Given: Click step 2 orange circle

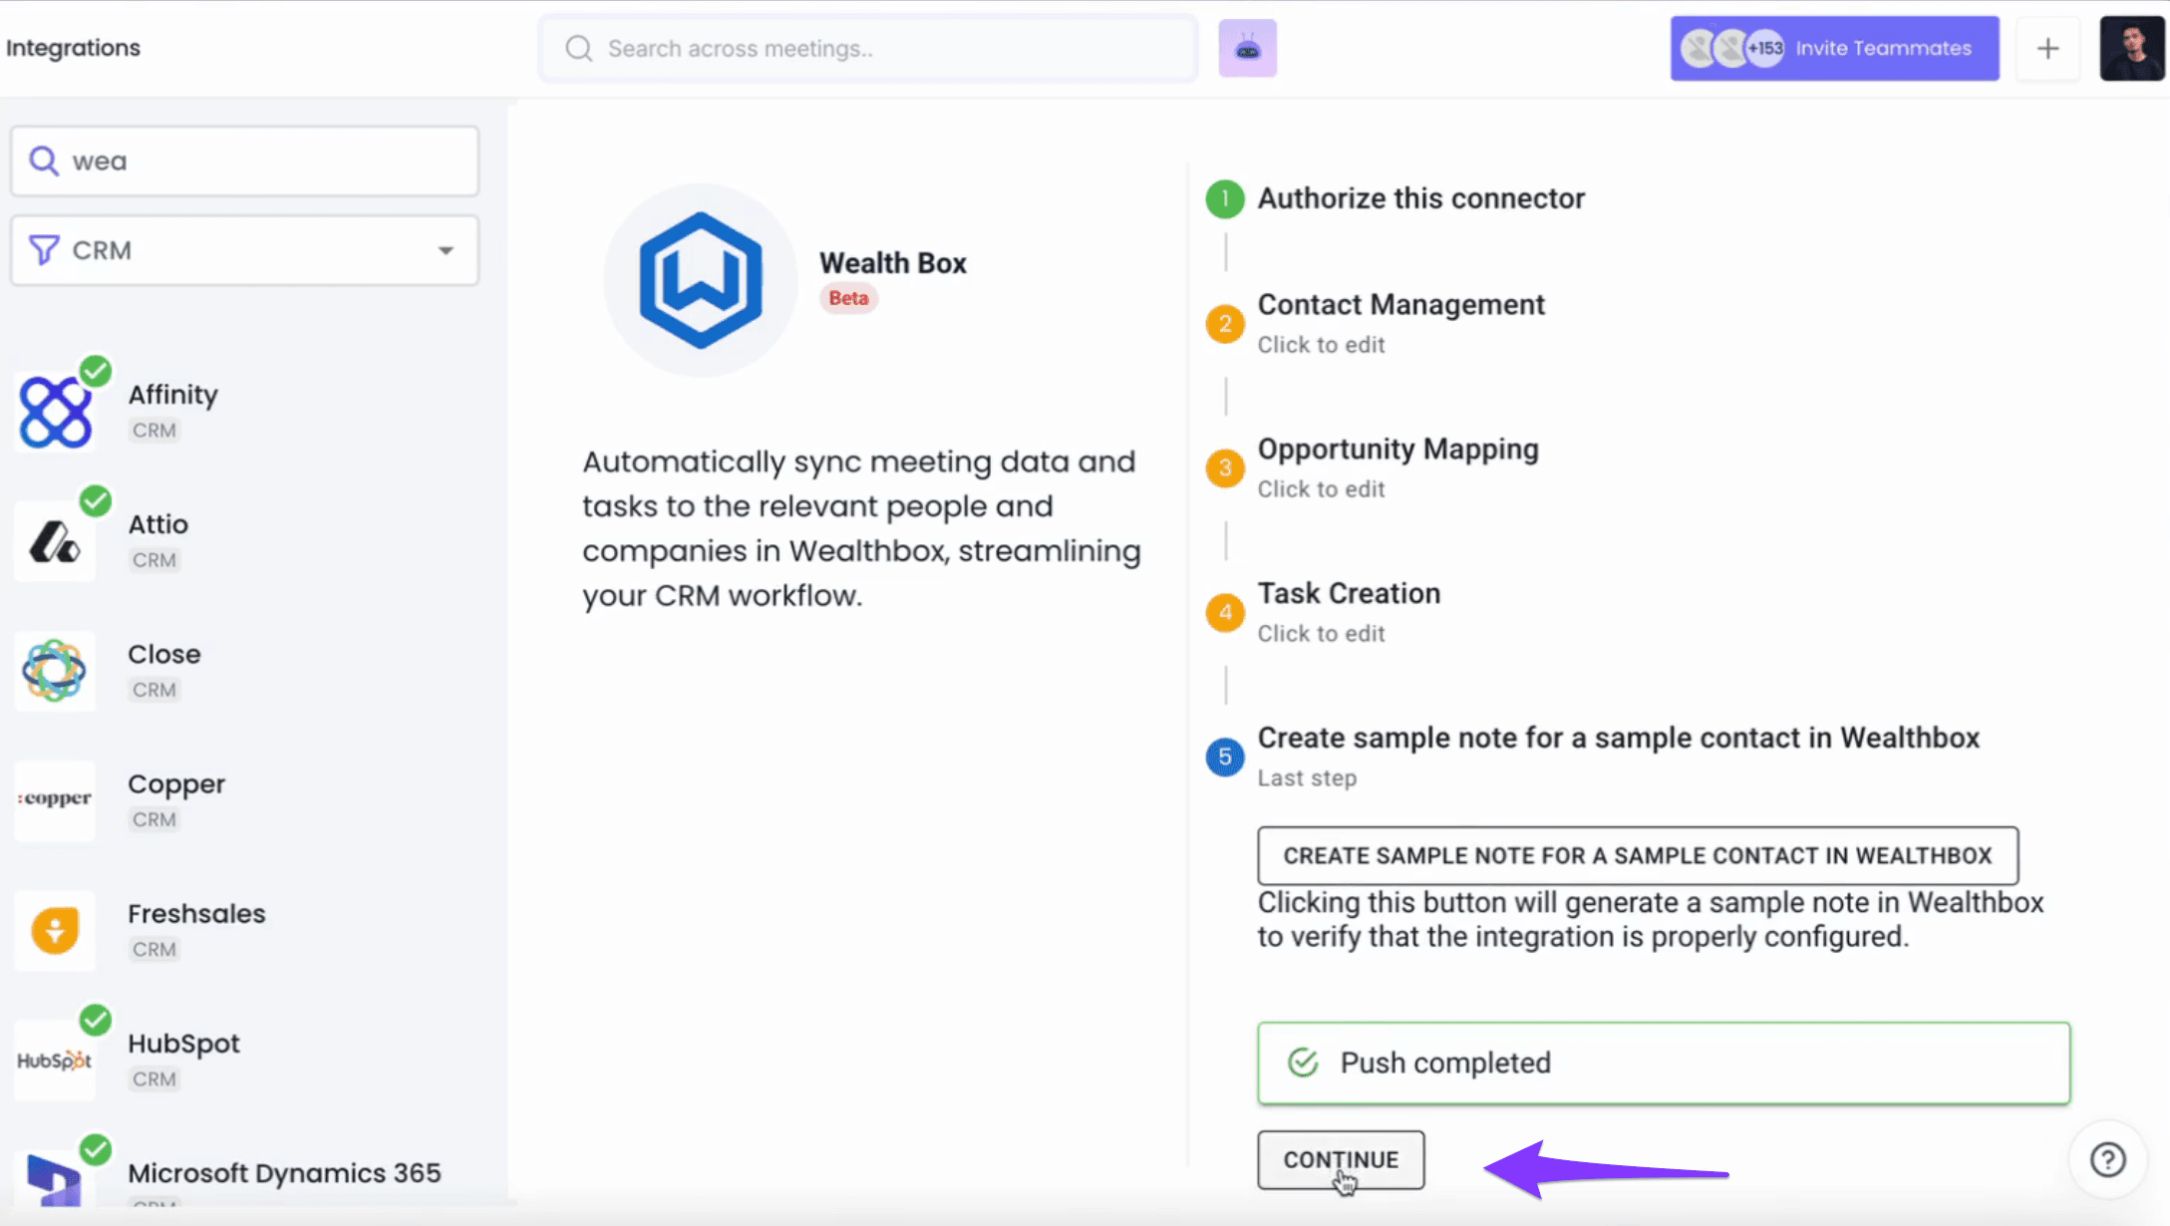Looking at the screenshot, I should click(1225, 324).
